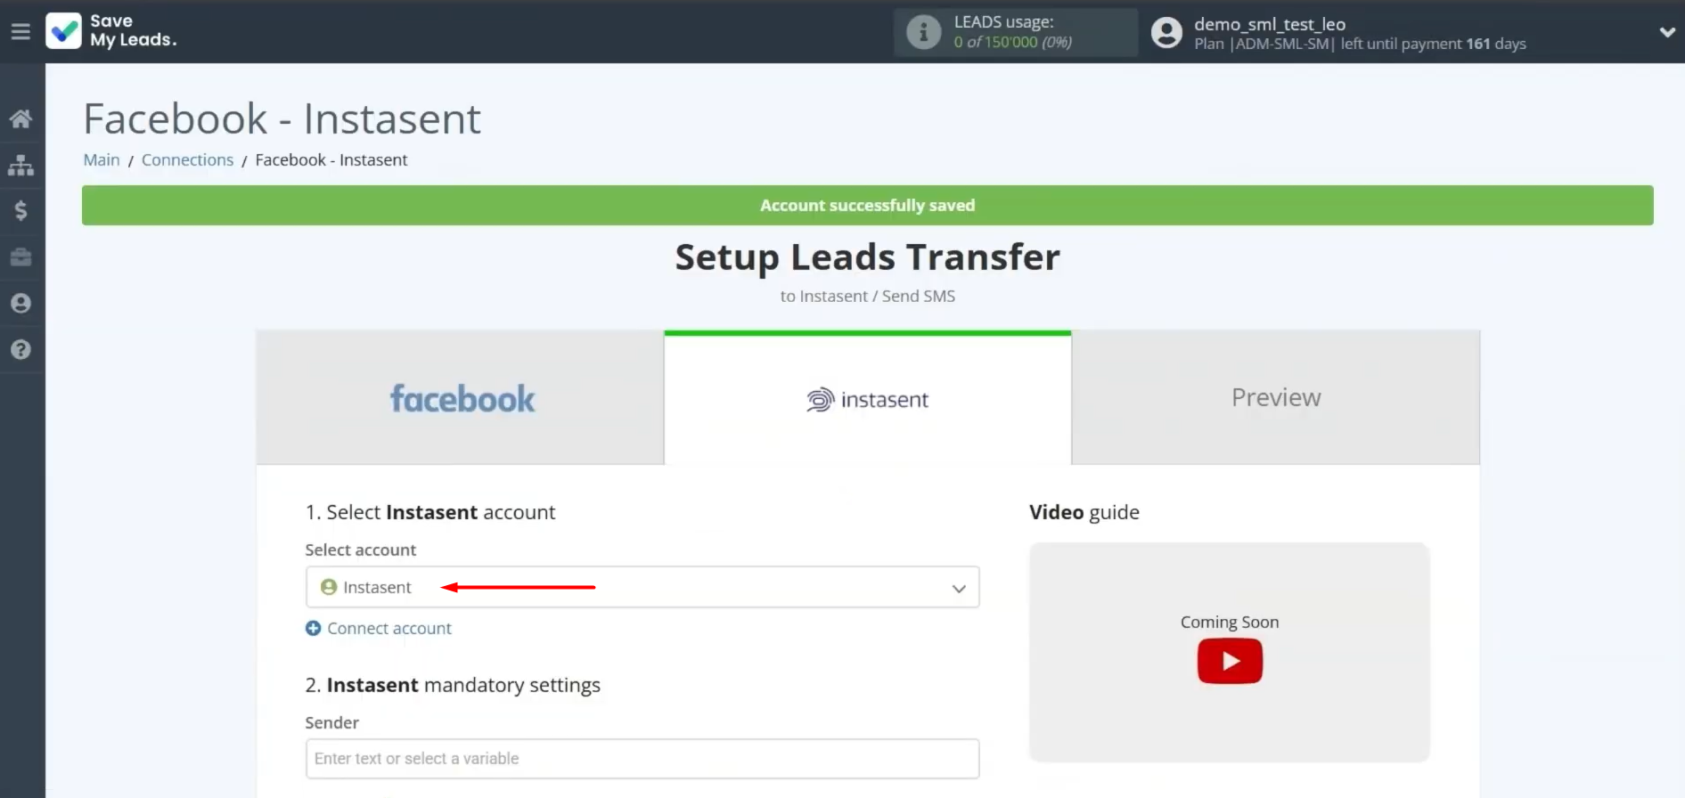
Task: Click the Coming Soon video thumbnail text
Action: [1230, 623]
